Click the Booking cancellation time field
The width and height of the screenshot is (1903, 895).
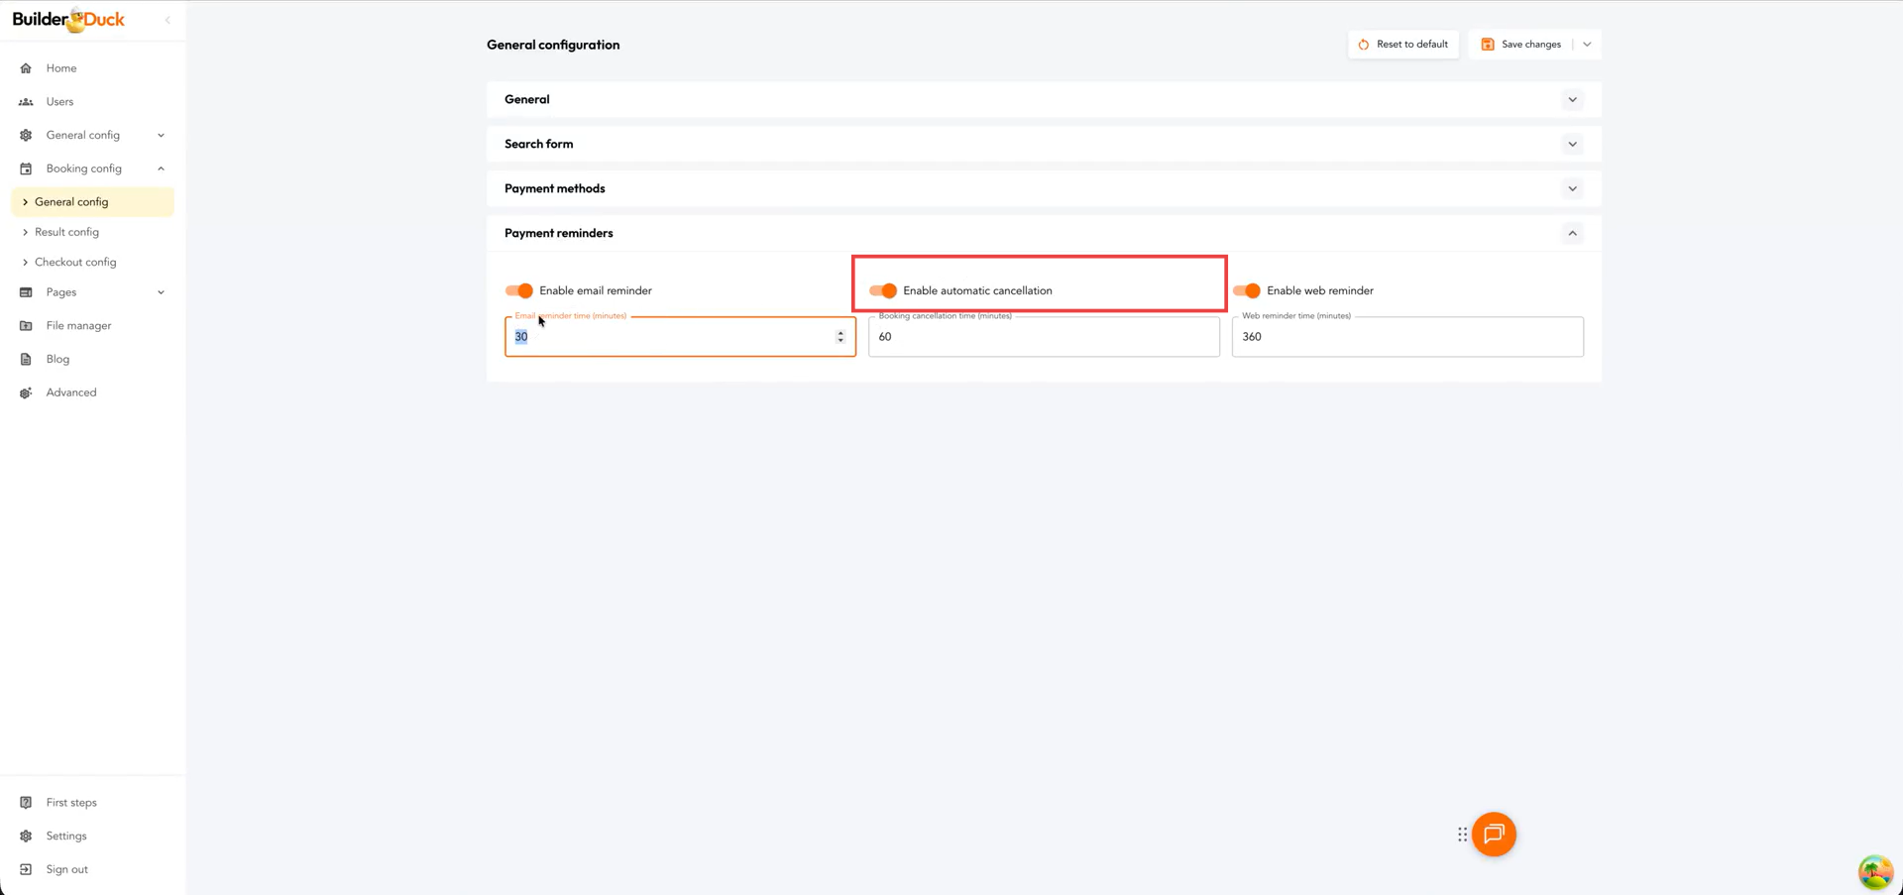[1043, 337]
